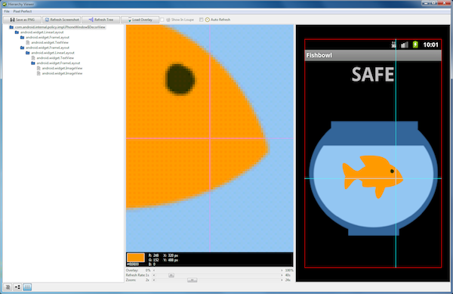Click the Zoom slider left arrow

tap(154, 280)
